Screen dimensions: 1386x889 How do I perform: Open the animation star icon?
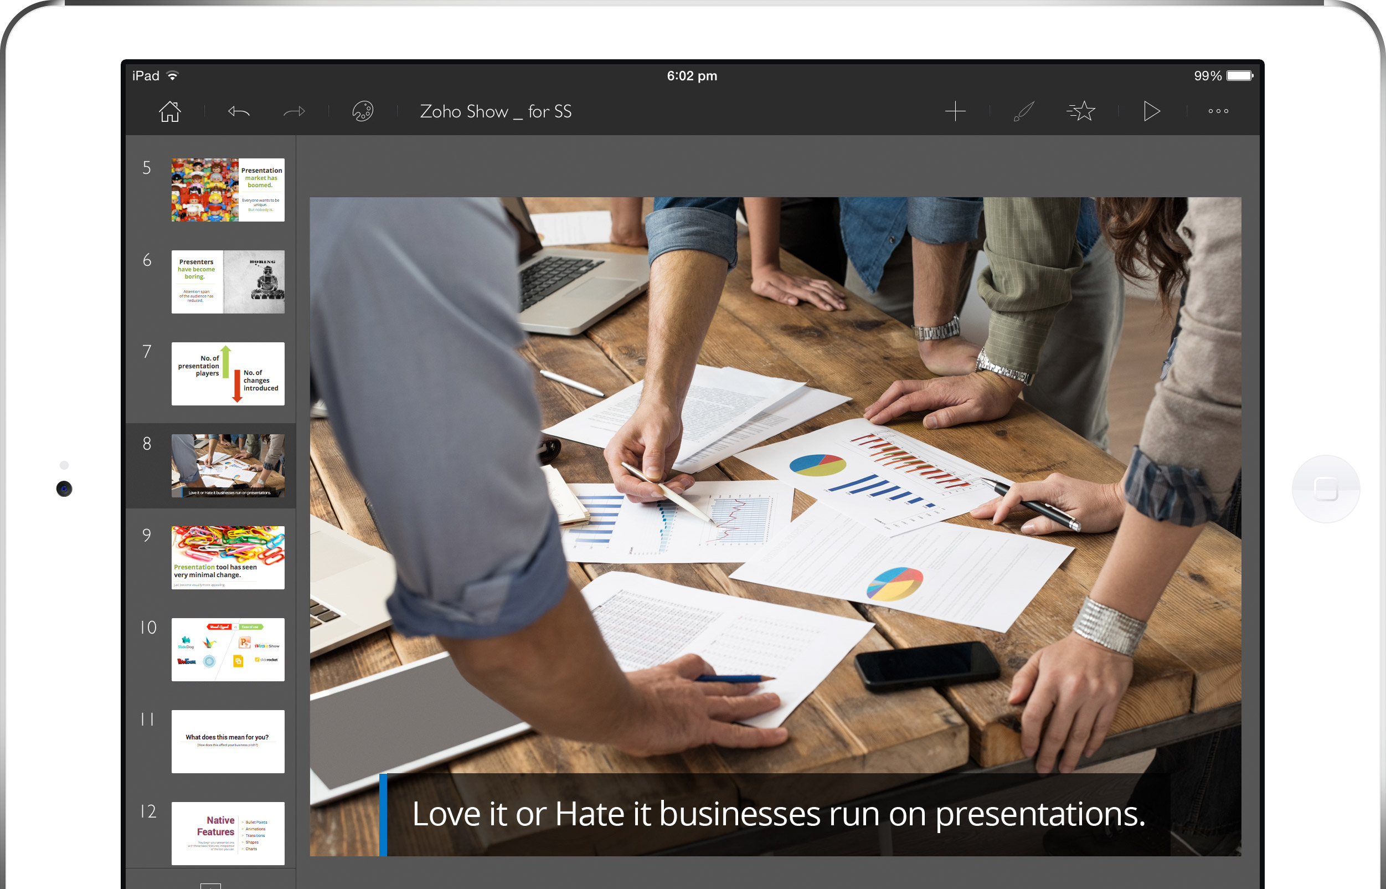pos(1081,111)
